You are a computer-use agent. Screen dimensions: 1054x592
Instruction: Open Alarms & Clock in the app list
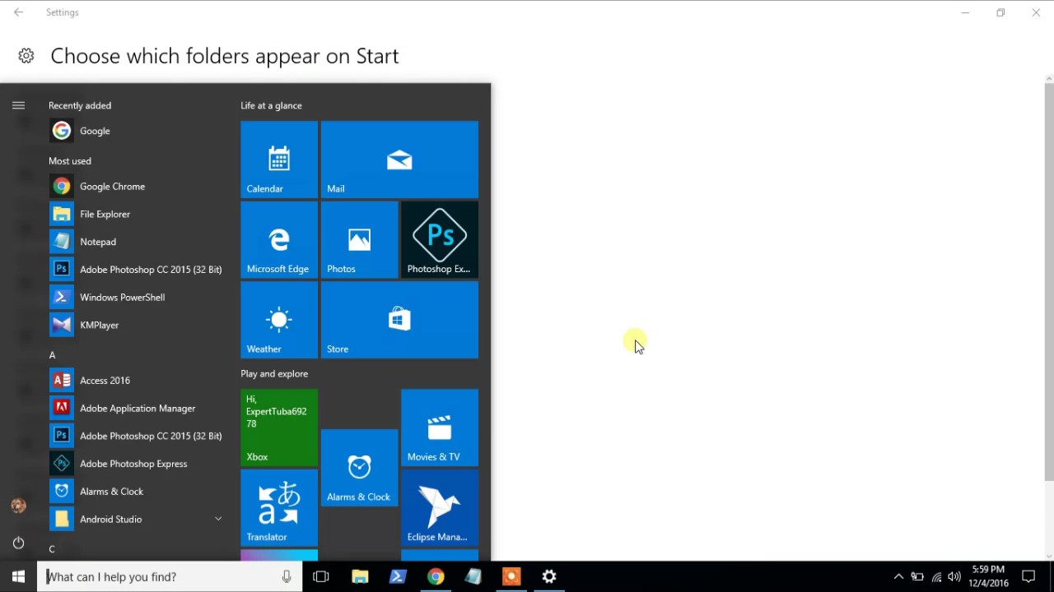[136, 492]
